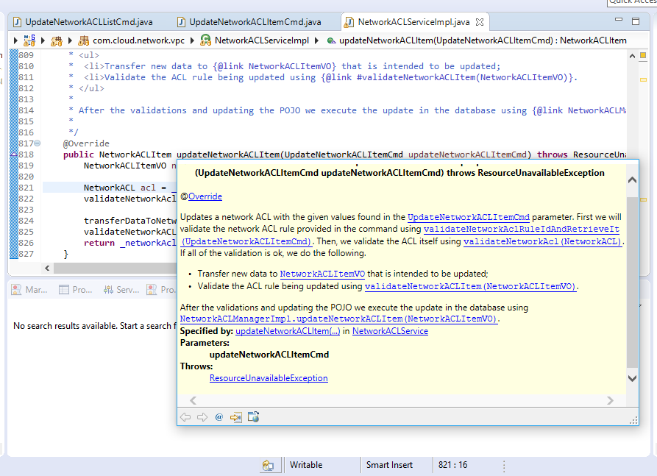
Task: Open the ResourceUnavailableException link
Action: 269,378
